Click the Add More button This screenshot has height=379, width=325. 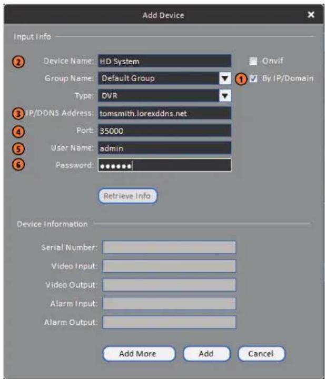click(139, 354)
